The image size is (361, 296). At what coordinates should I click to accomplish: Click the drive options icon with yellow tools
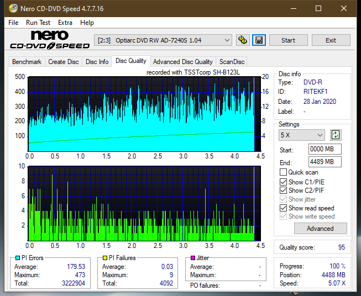point(243,40)
